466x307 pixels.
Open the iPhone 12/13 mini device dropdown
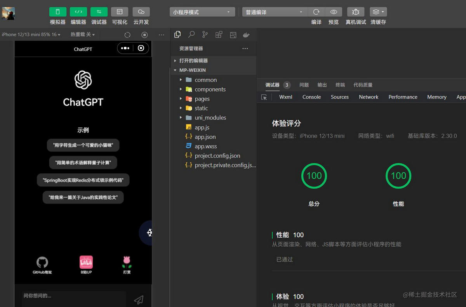click(x=31, y=34)
